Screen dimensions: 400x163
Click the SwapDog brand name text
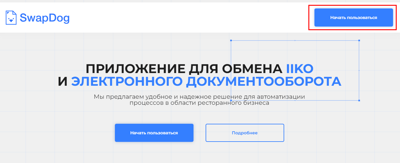(x=45, y=18)
